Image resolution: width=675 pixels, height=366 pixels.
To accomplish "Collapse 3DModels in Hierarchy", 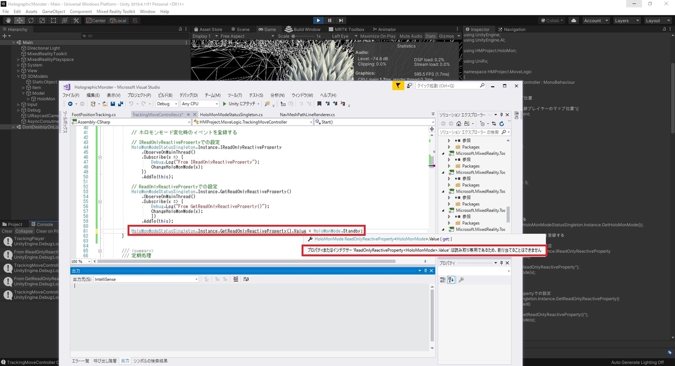I will coord(19,76).
